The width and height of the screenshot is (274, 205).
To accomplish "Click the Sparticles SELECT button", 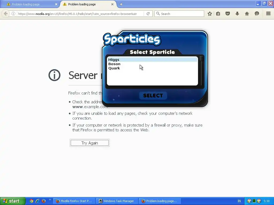I will [x=153, y=96].
